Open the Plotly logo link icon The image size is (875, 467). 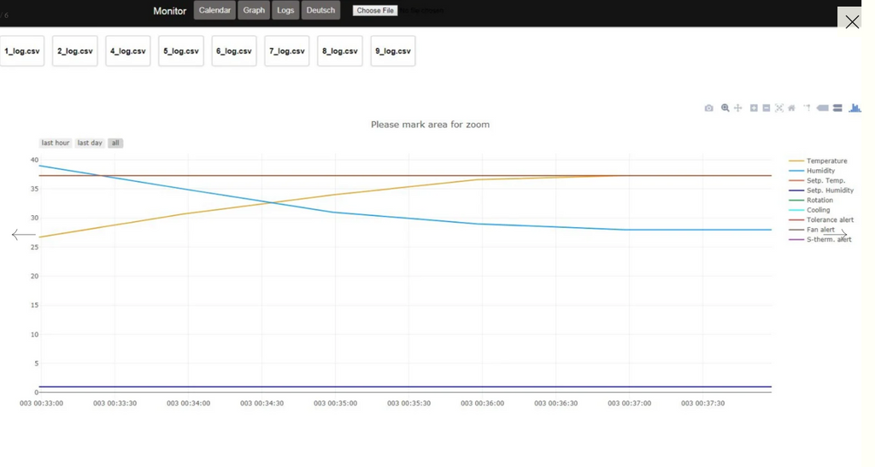(854, 108)
